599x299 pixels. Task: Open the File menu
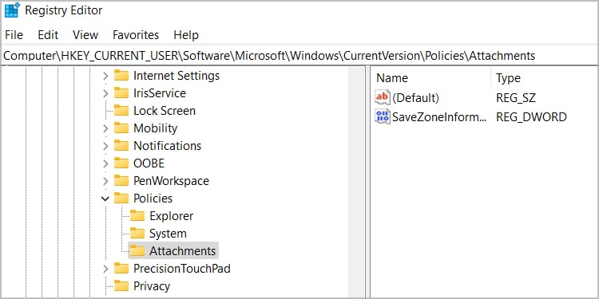click(14, 35)
